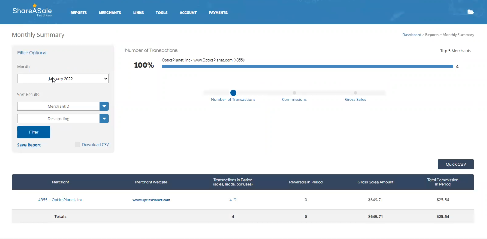487x239 pixels.
Task: Open the Account menu
Action: tap(188, 13)
